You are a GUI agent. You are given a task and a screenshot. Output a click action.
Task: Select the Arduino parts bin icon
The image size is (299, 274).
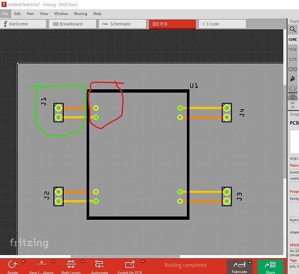pos(293,69)
